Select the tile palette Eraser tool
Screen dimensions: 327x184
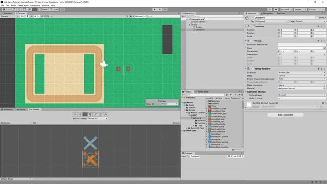[x=101, y=114]
